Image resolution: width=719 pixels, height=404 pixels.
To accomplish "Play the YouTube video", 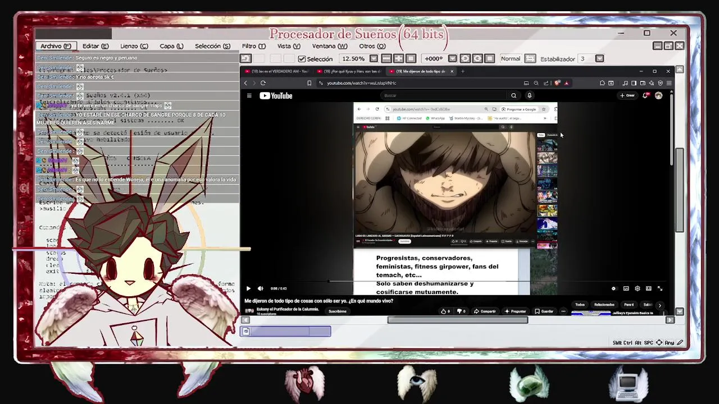I will pyautogui.click(x=248, y=288).
